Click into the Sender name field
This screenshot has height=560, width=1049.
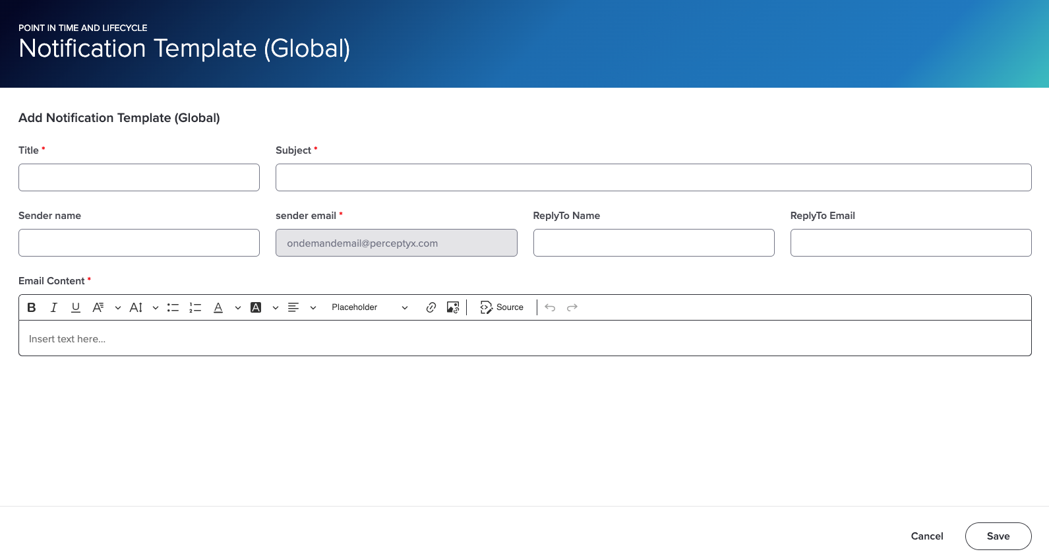tap(139, 243)
